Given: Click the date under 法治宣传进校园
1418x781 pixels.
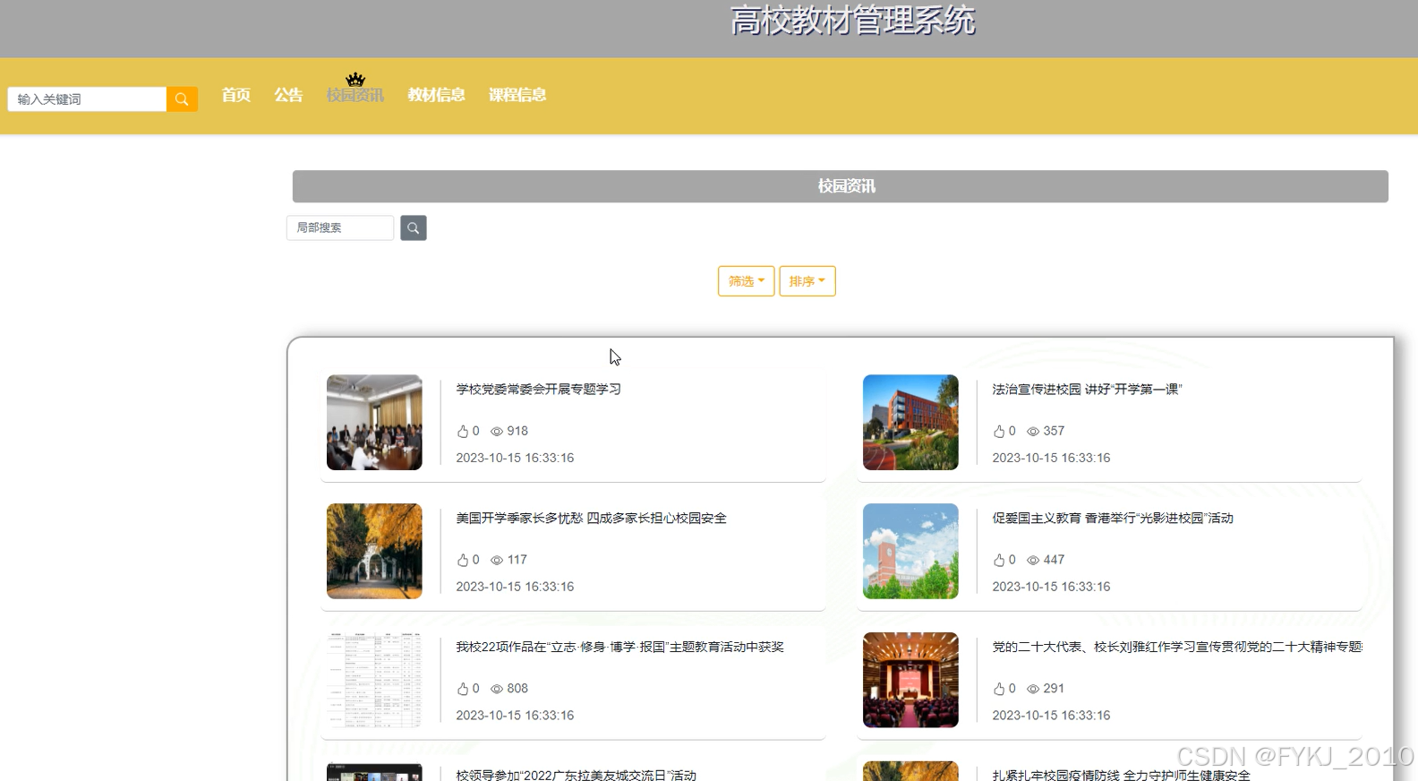Looking at the screenshot, I should click(x=1051, y=458).
